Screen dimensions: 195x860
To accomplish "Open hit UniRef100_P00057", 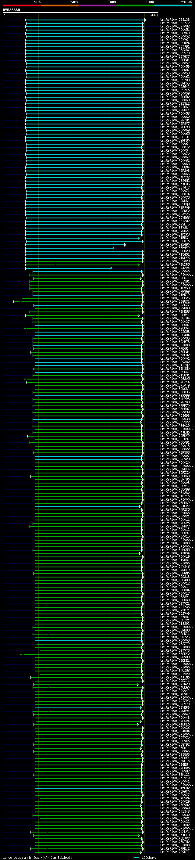I will tap(175, 63).
